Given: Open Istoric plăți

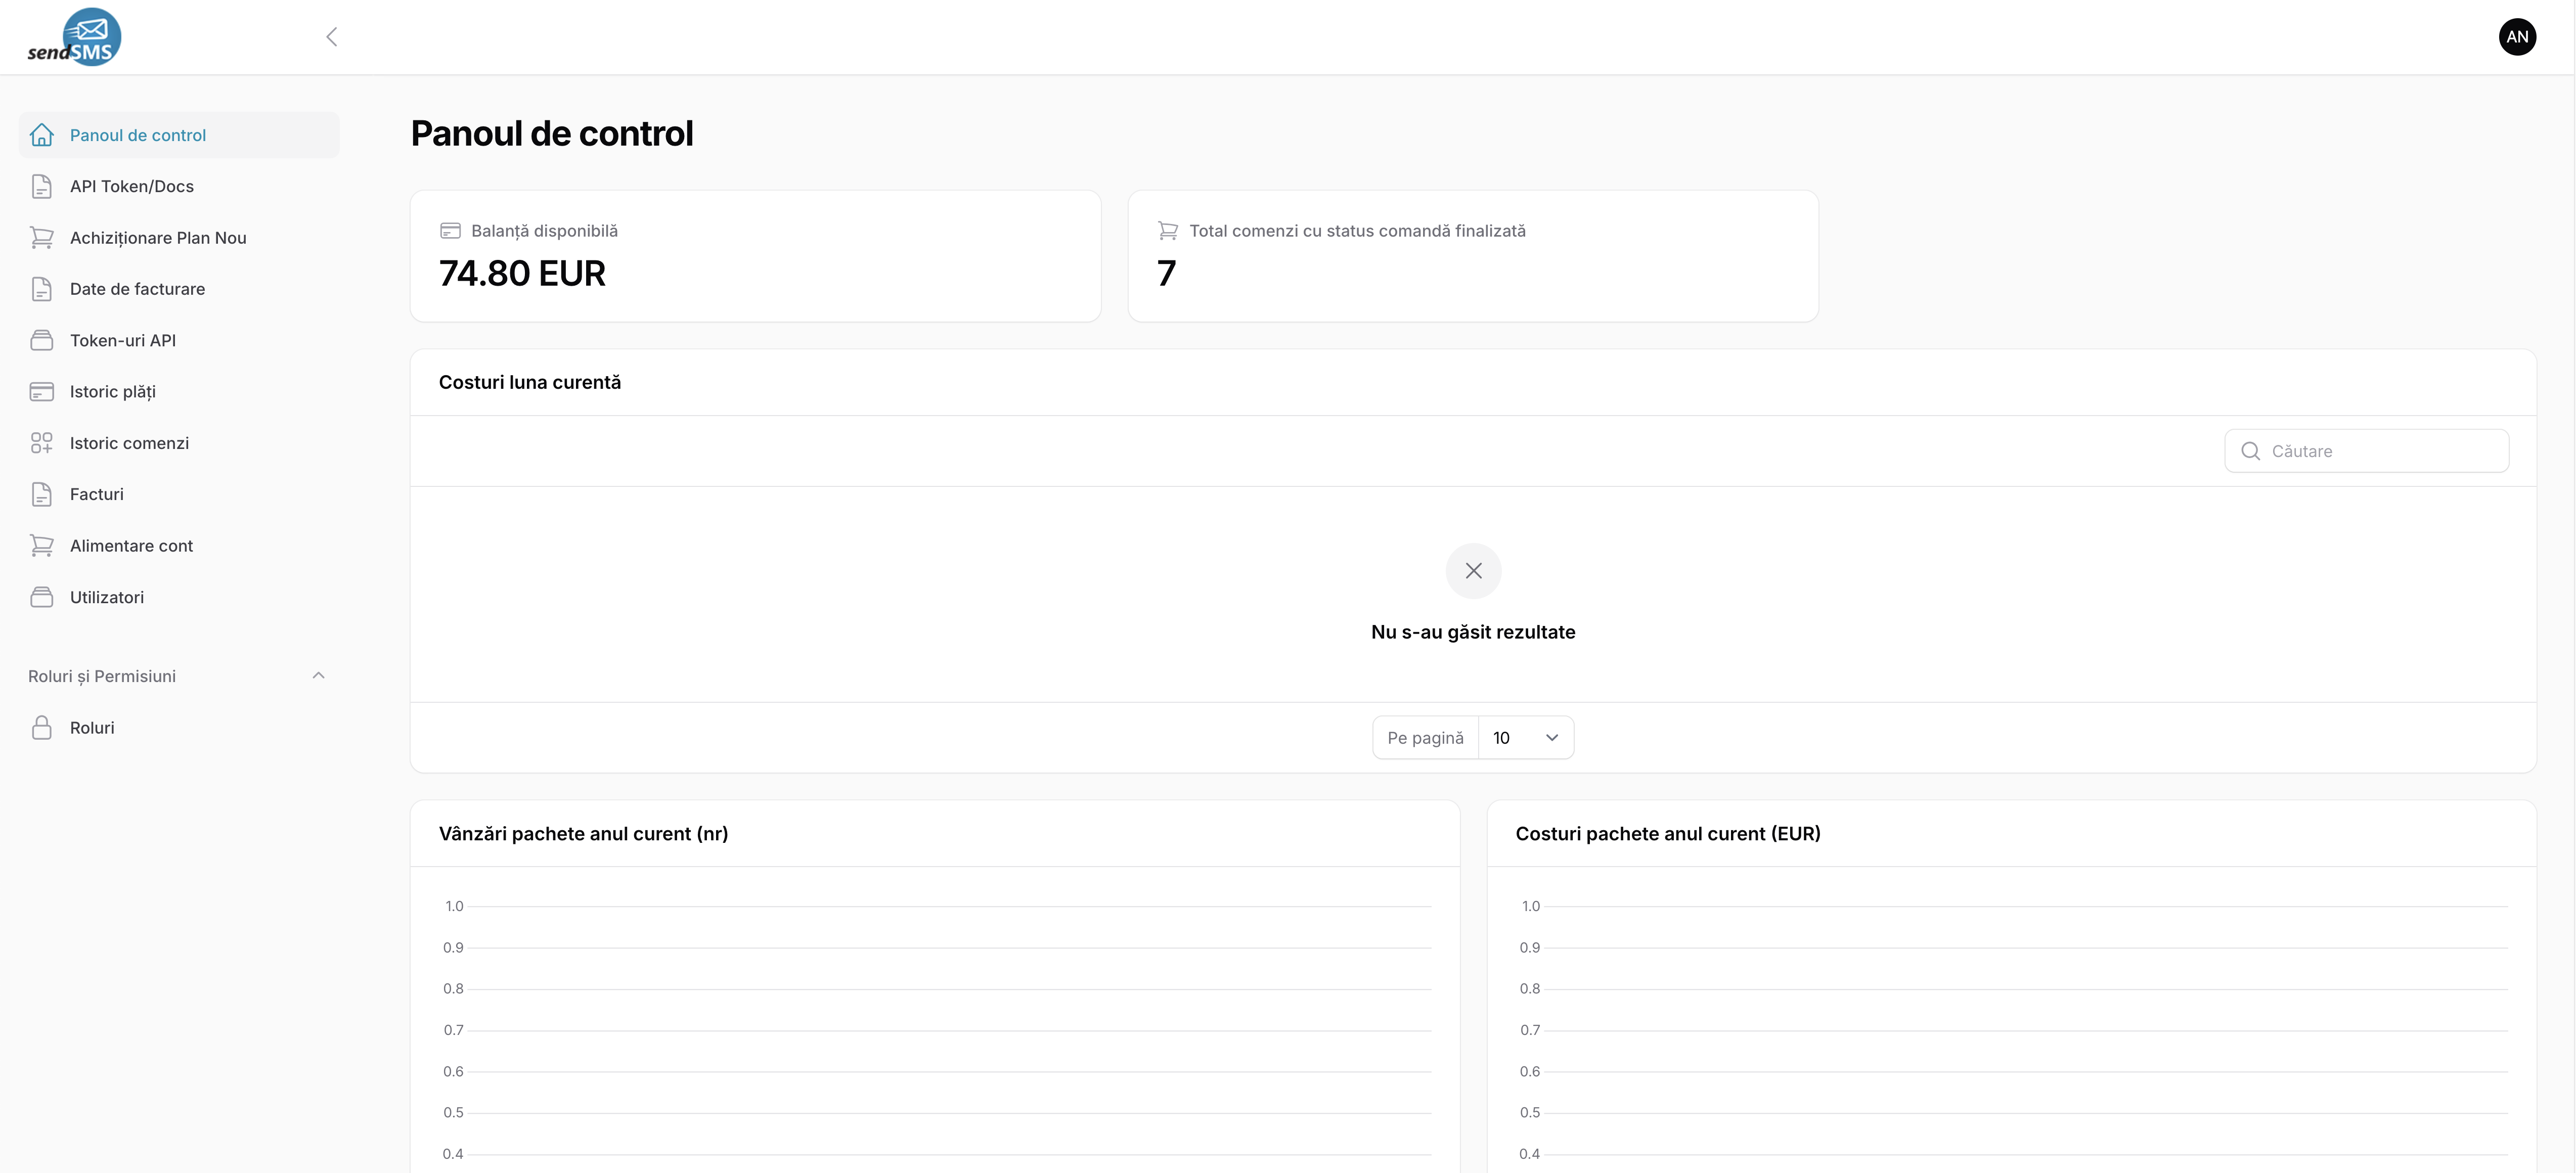Looking at the screenshot, I should click(179, 392).
